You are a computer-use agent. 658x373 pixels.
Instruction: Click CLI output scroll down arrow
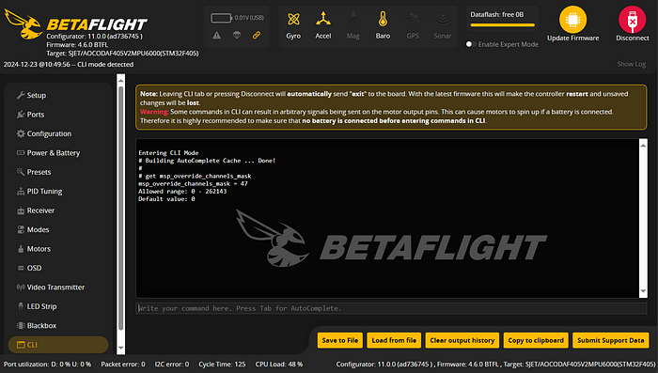click(x=643, y=291)
